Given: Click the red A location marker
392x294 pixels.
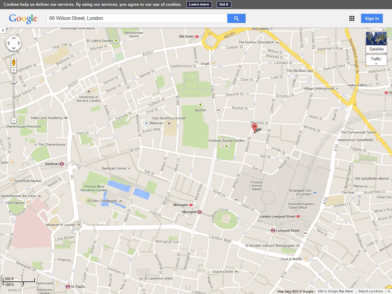Looking at the screenshot, I should [254, 128].
